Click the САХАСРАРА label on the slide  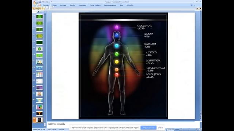click(x=144, y=26)
